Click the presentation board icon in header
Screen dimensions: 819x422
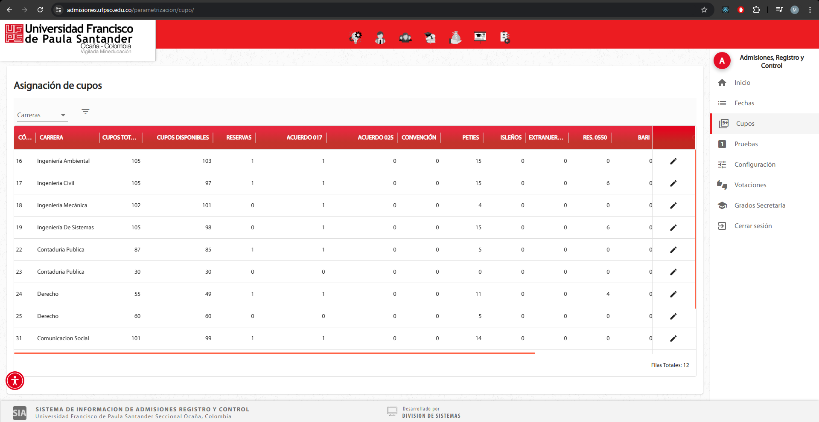[x=480, y=38]
